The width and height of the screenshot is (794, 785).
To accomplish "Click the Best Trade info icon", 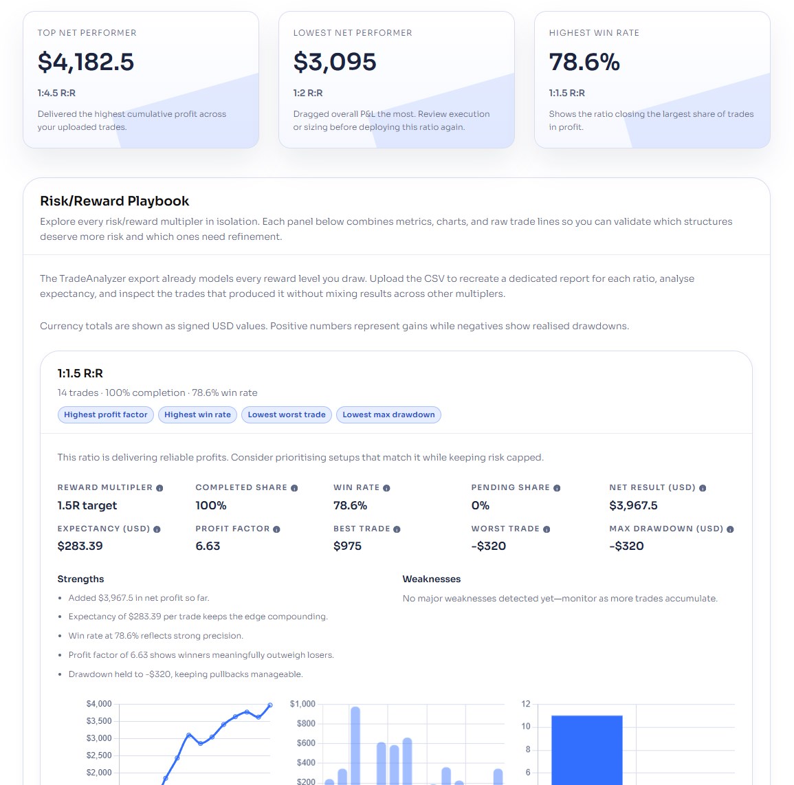I will coord(397,529).
